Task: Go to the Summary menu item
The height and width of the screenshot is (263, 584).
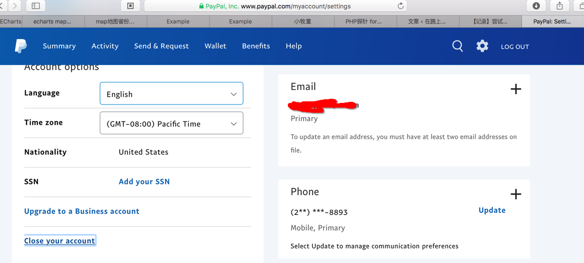Action: (59, 46)
